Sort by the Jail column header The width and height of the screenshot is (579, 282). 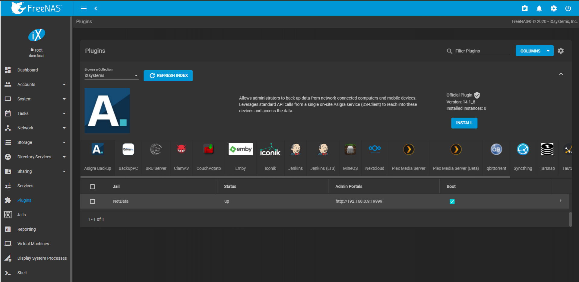coord(116,186)
